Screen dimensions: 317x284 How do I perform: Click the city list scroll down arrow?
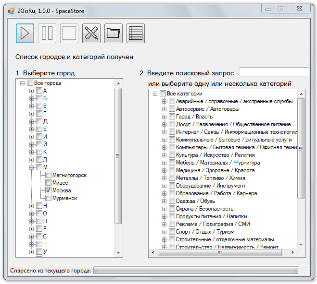(118, 252)
